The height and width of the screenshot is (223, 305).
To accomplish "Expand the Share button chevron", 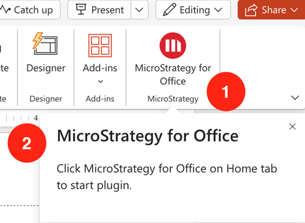I will (x=294, y=10).
